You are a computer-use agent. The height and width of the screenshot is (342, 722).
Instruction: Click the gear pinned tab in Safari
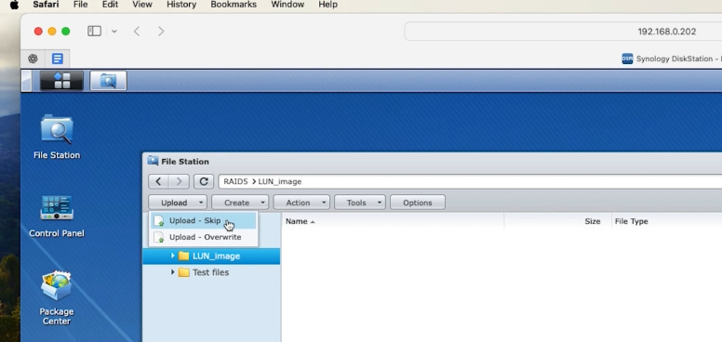point(33,59)
